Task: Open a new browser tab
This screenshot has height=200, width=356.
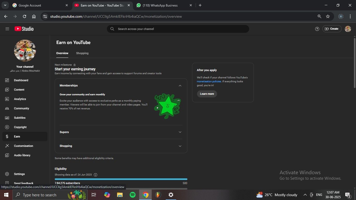Action: (200, 5)
